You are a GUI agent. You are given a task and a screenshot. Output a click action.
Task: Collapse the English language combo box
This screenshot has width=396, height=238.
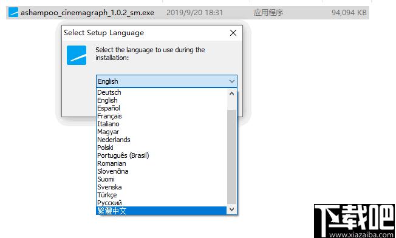(x=166, y=81)
